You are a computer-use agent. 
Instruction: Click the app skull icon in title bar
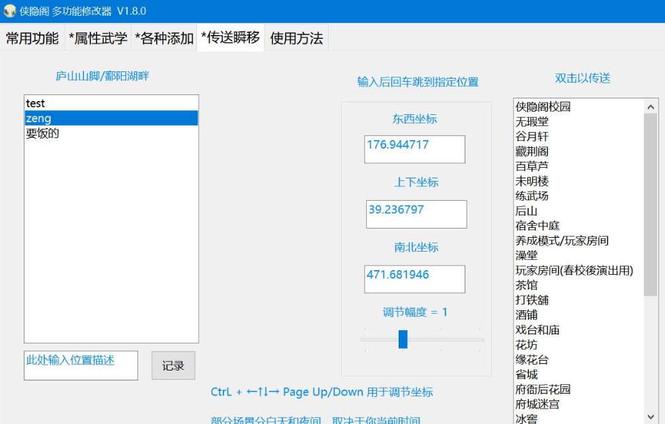[10, 11]
